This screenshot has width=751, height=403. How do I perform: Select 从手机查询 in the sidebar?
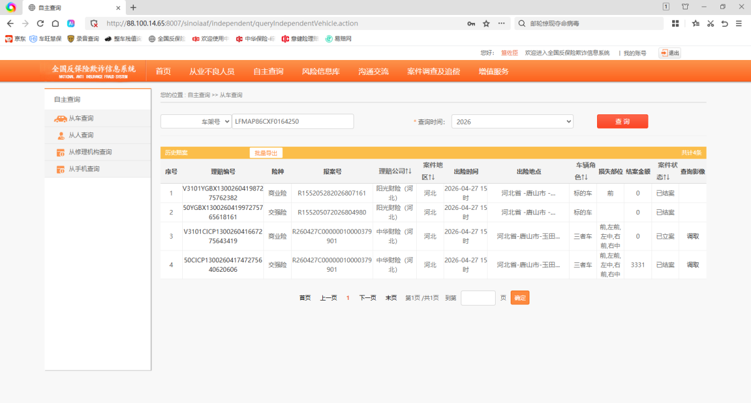98,169
